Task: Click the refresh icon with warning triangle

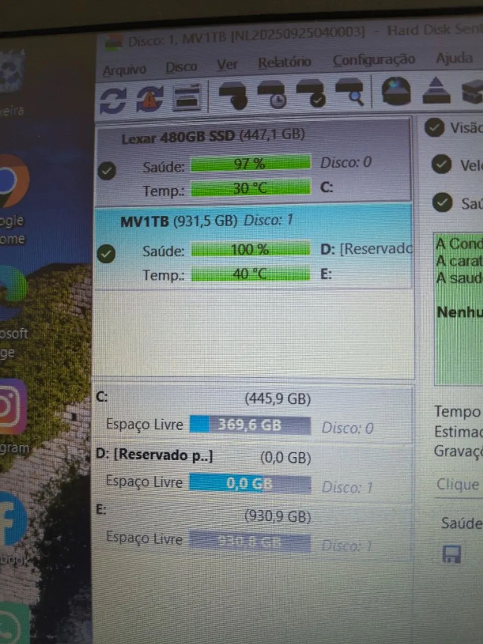Action: pos(150,99)
